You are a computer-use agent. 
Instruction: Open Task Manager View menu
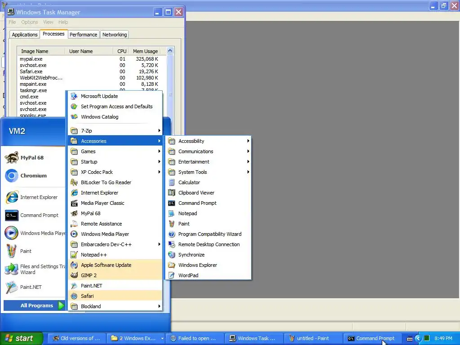[48, 22]
